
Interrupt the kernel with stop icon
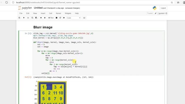(x=57, y=18)
